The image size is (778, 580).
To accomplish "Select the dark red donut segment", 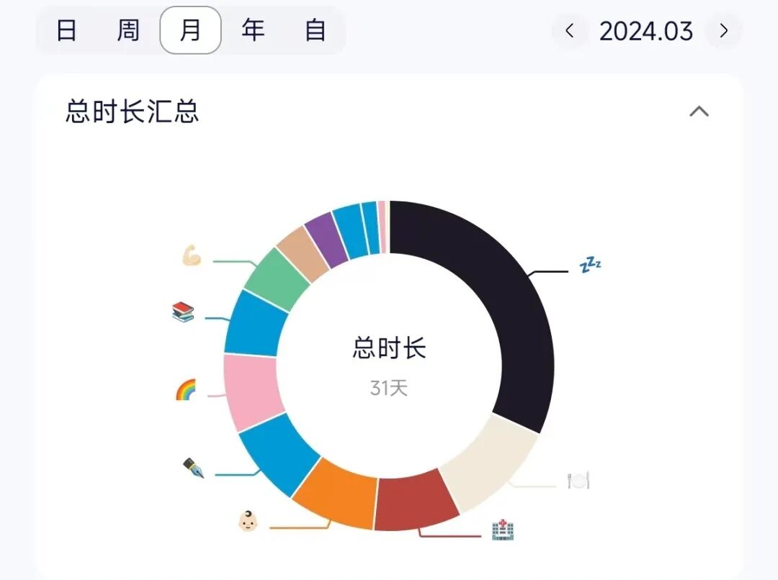I will pyautogui.click(x=415, y=502).
